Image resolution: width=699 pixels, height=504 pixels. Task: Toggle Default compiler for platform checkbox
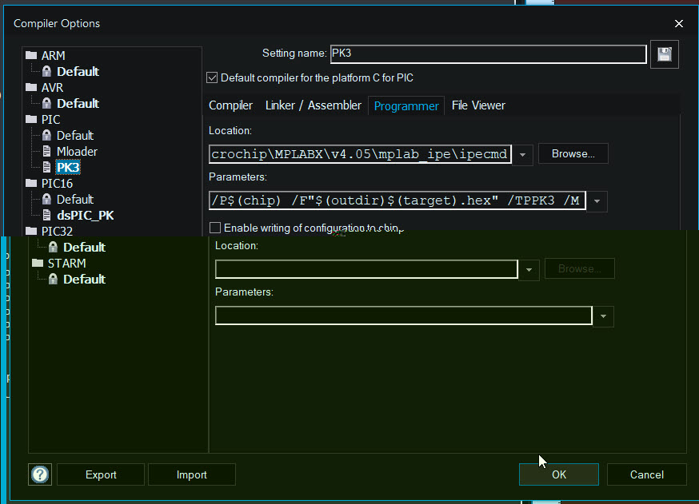(x=212, y=78)
